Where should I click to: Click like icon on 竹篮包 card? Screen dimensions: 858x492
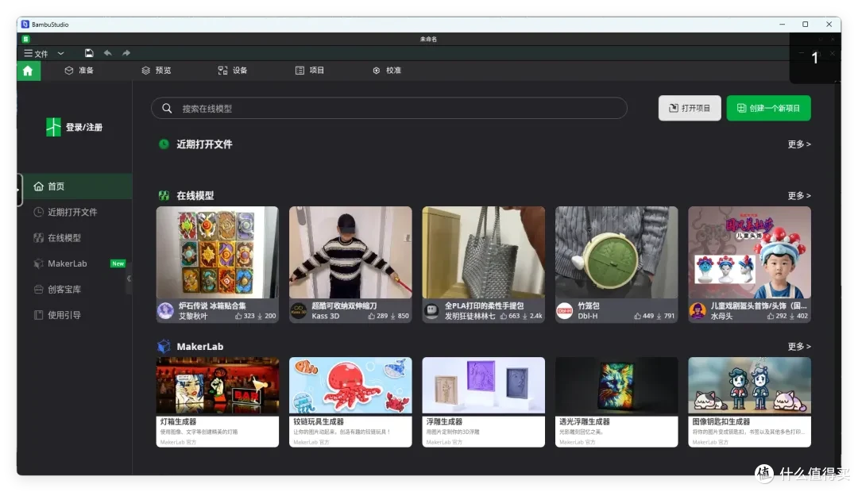point(637,316)
